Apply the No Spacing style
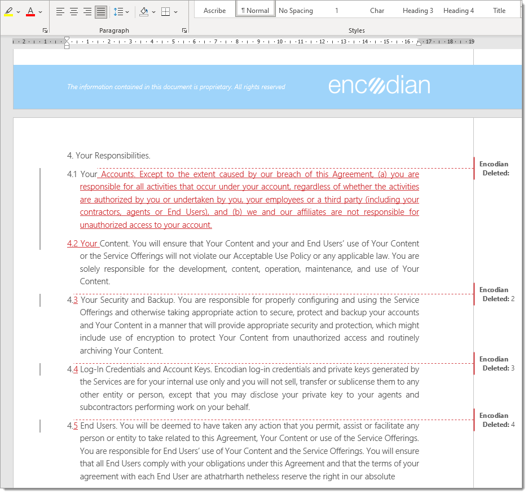528x494 pixels. 296,11
